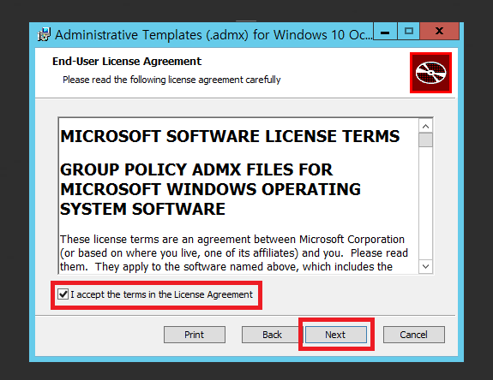Click the 'MICROSOFT SOFTWARE LICENSE TERMS' heading
Screen dimensions: 493x380
point(230,136)
